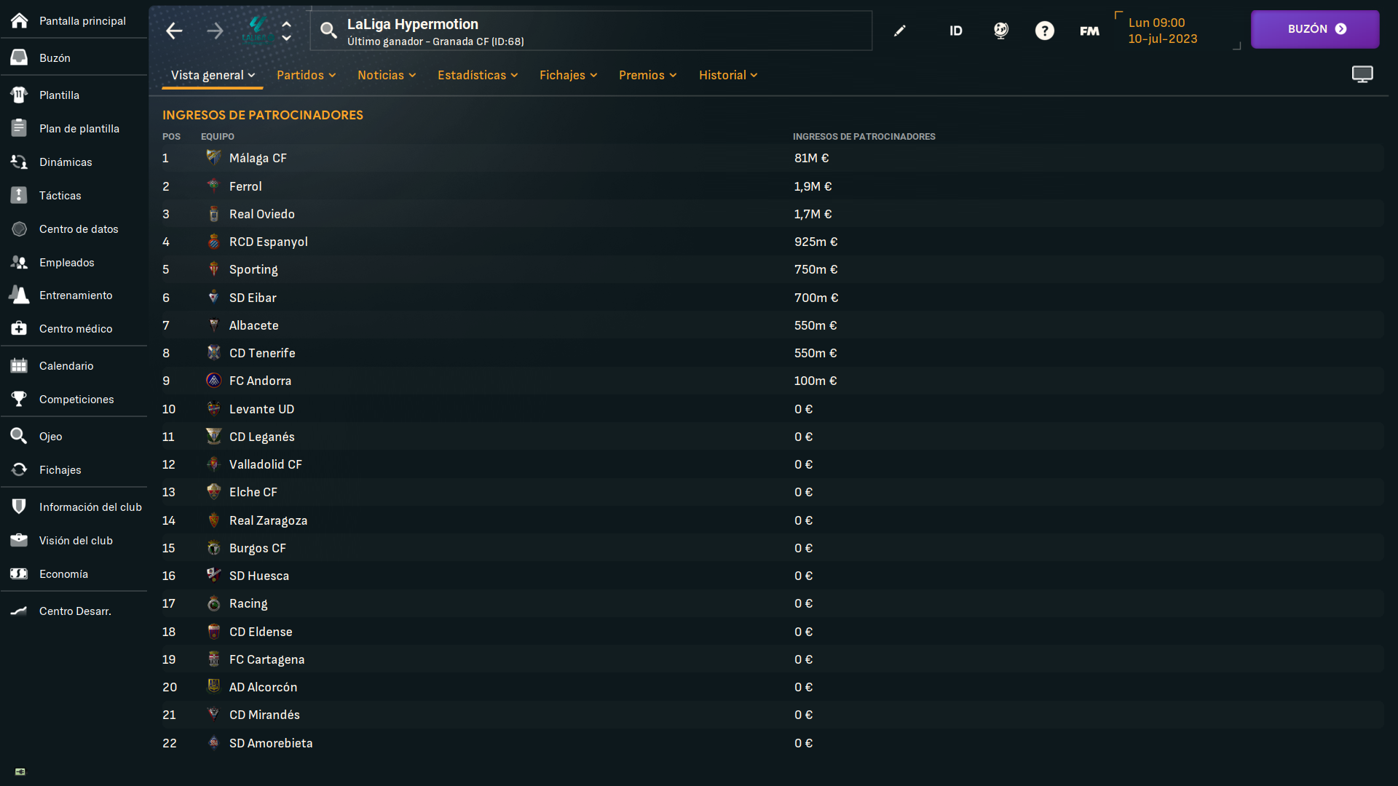Open the help question mark icon

coord(1045,31)
